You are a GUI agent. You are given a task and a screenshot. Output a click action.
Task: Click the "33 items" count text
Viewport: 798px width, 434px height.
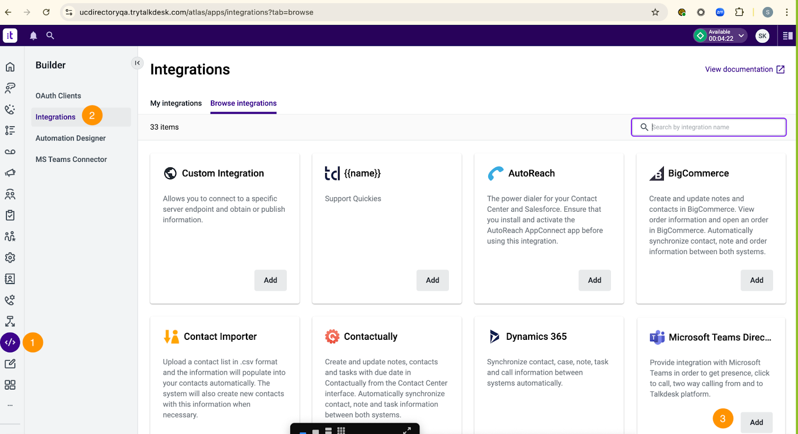(165, 127)
